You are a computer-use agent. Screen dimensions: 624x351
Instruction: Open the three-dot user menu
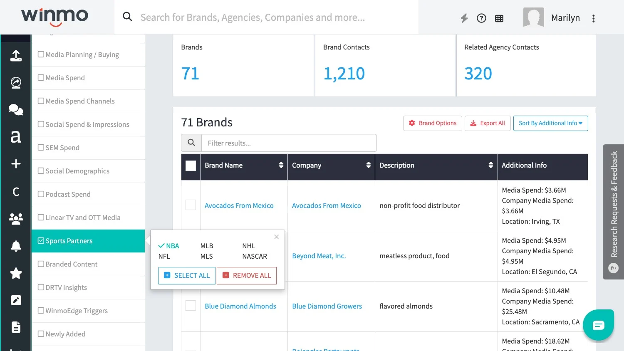(x=593, y=18)
